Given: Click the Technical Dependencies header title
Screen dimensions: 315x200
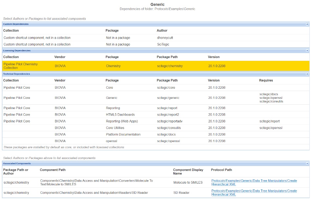Looking at the screenshot, I should tap(16, 74).
